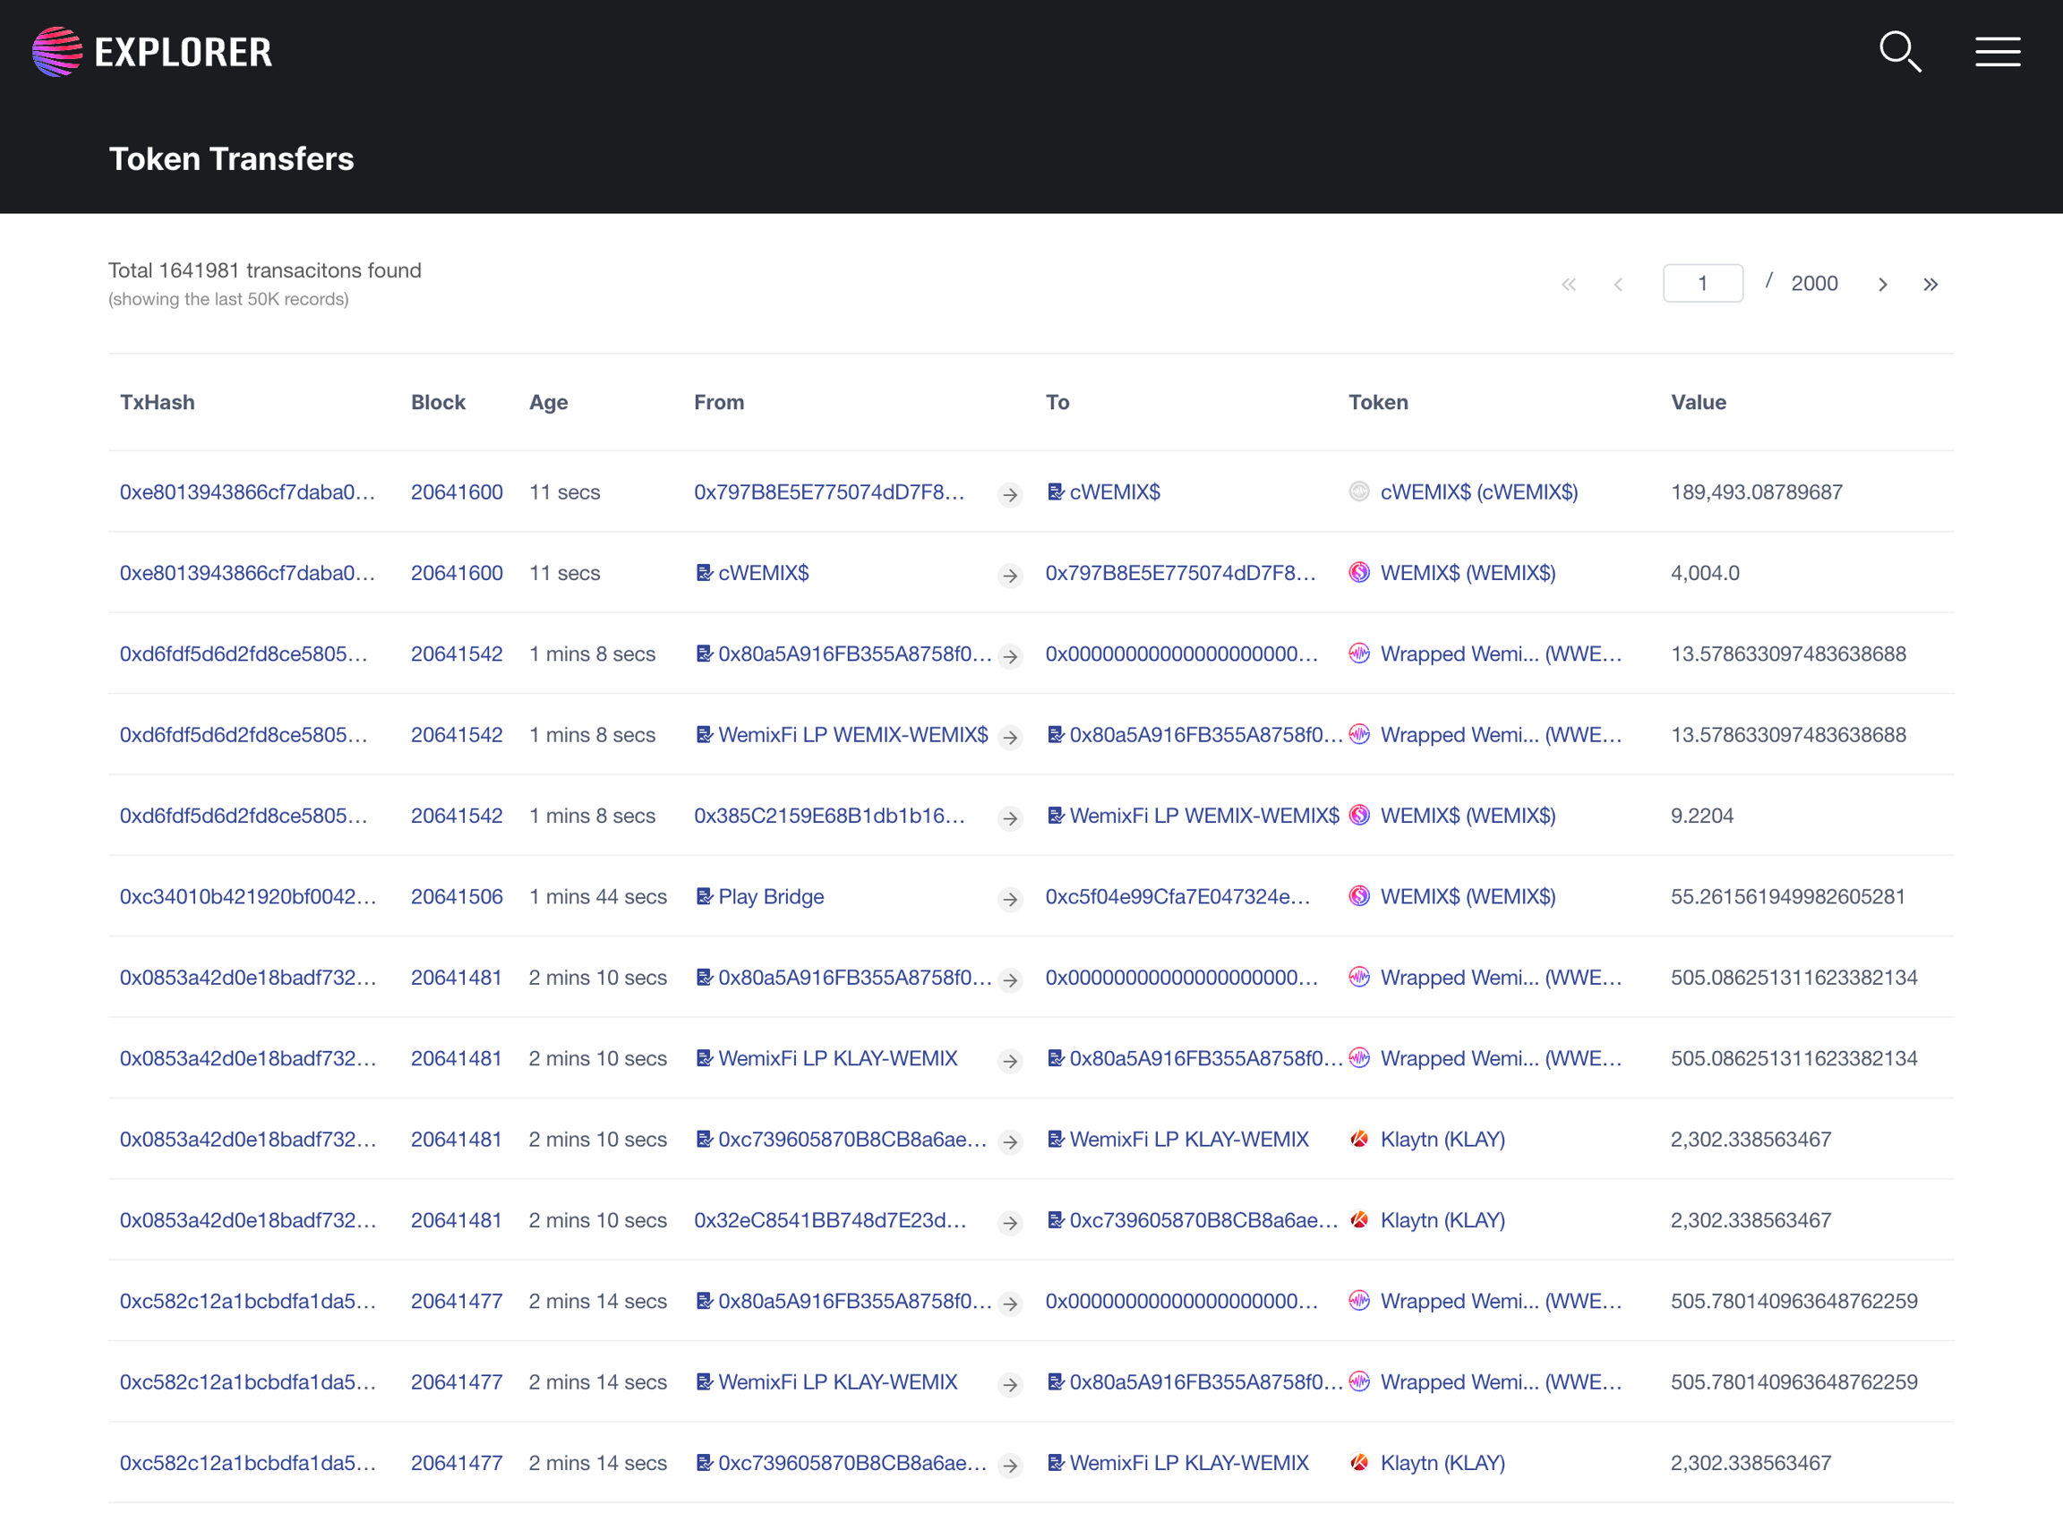This screenshot has width=2063, height=1513.
Task: Open block 20641600 in first row
Action: [x=456, y=492]
